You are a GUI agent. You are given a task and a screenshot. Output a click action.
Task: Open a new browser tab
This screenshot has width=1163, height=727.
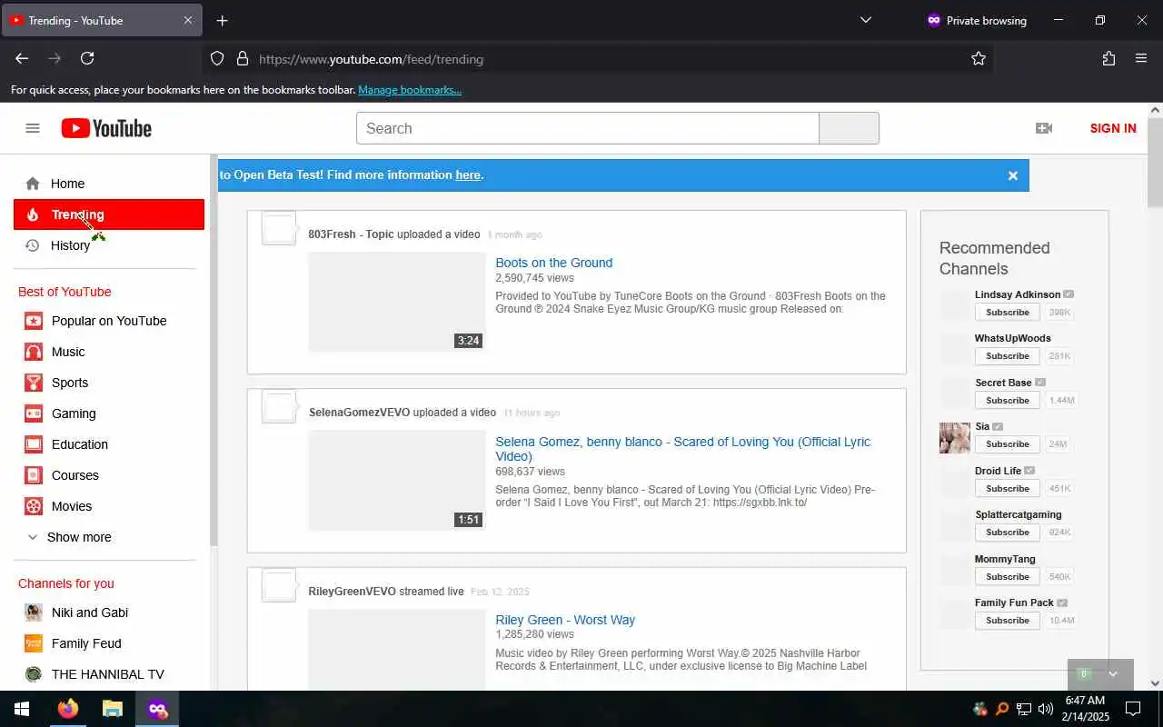[x=222, y=20]
